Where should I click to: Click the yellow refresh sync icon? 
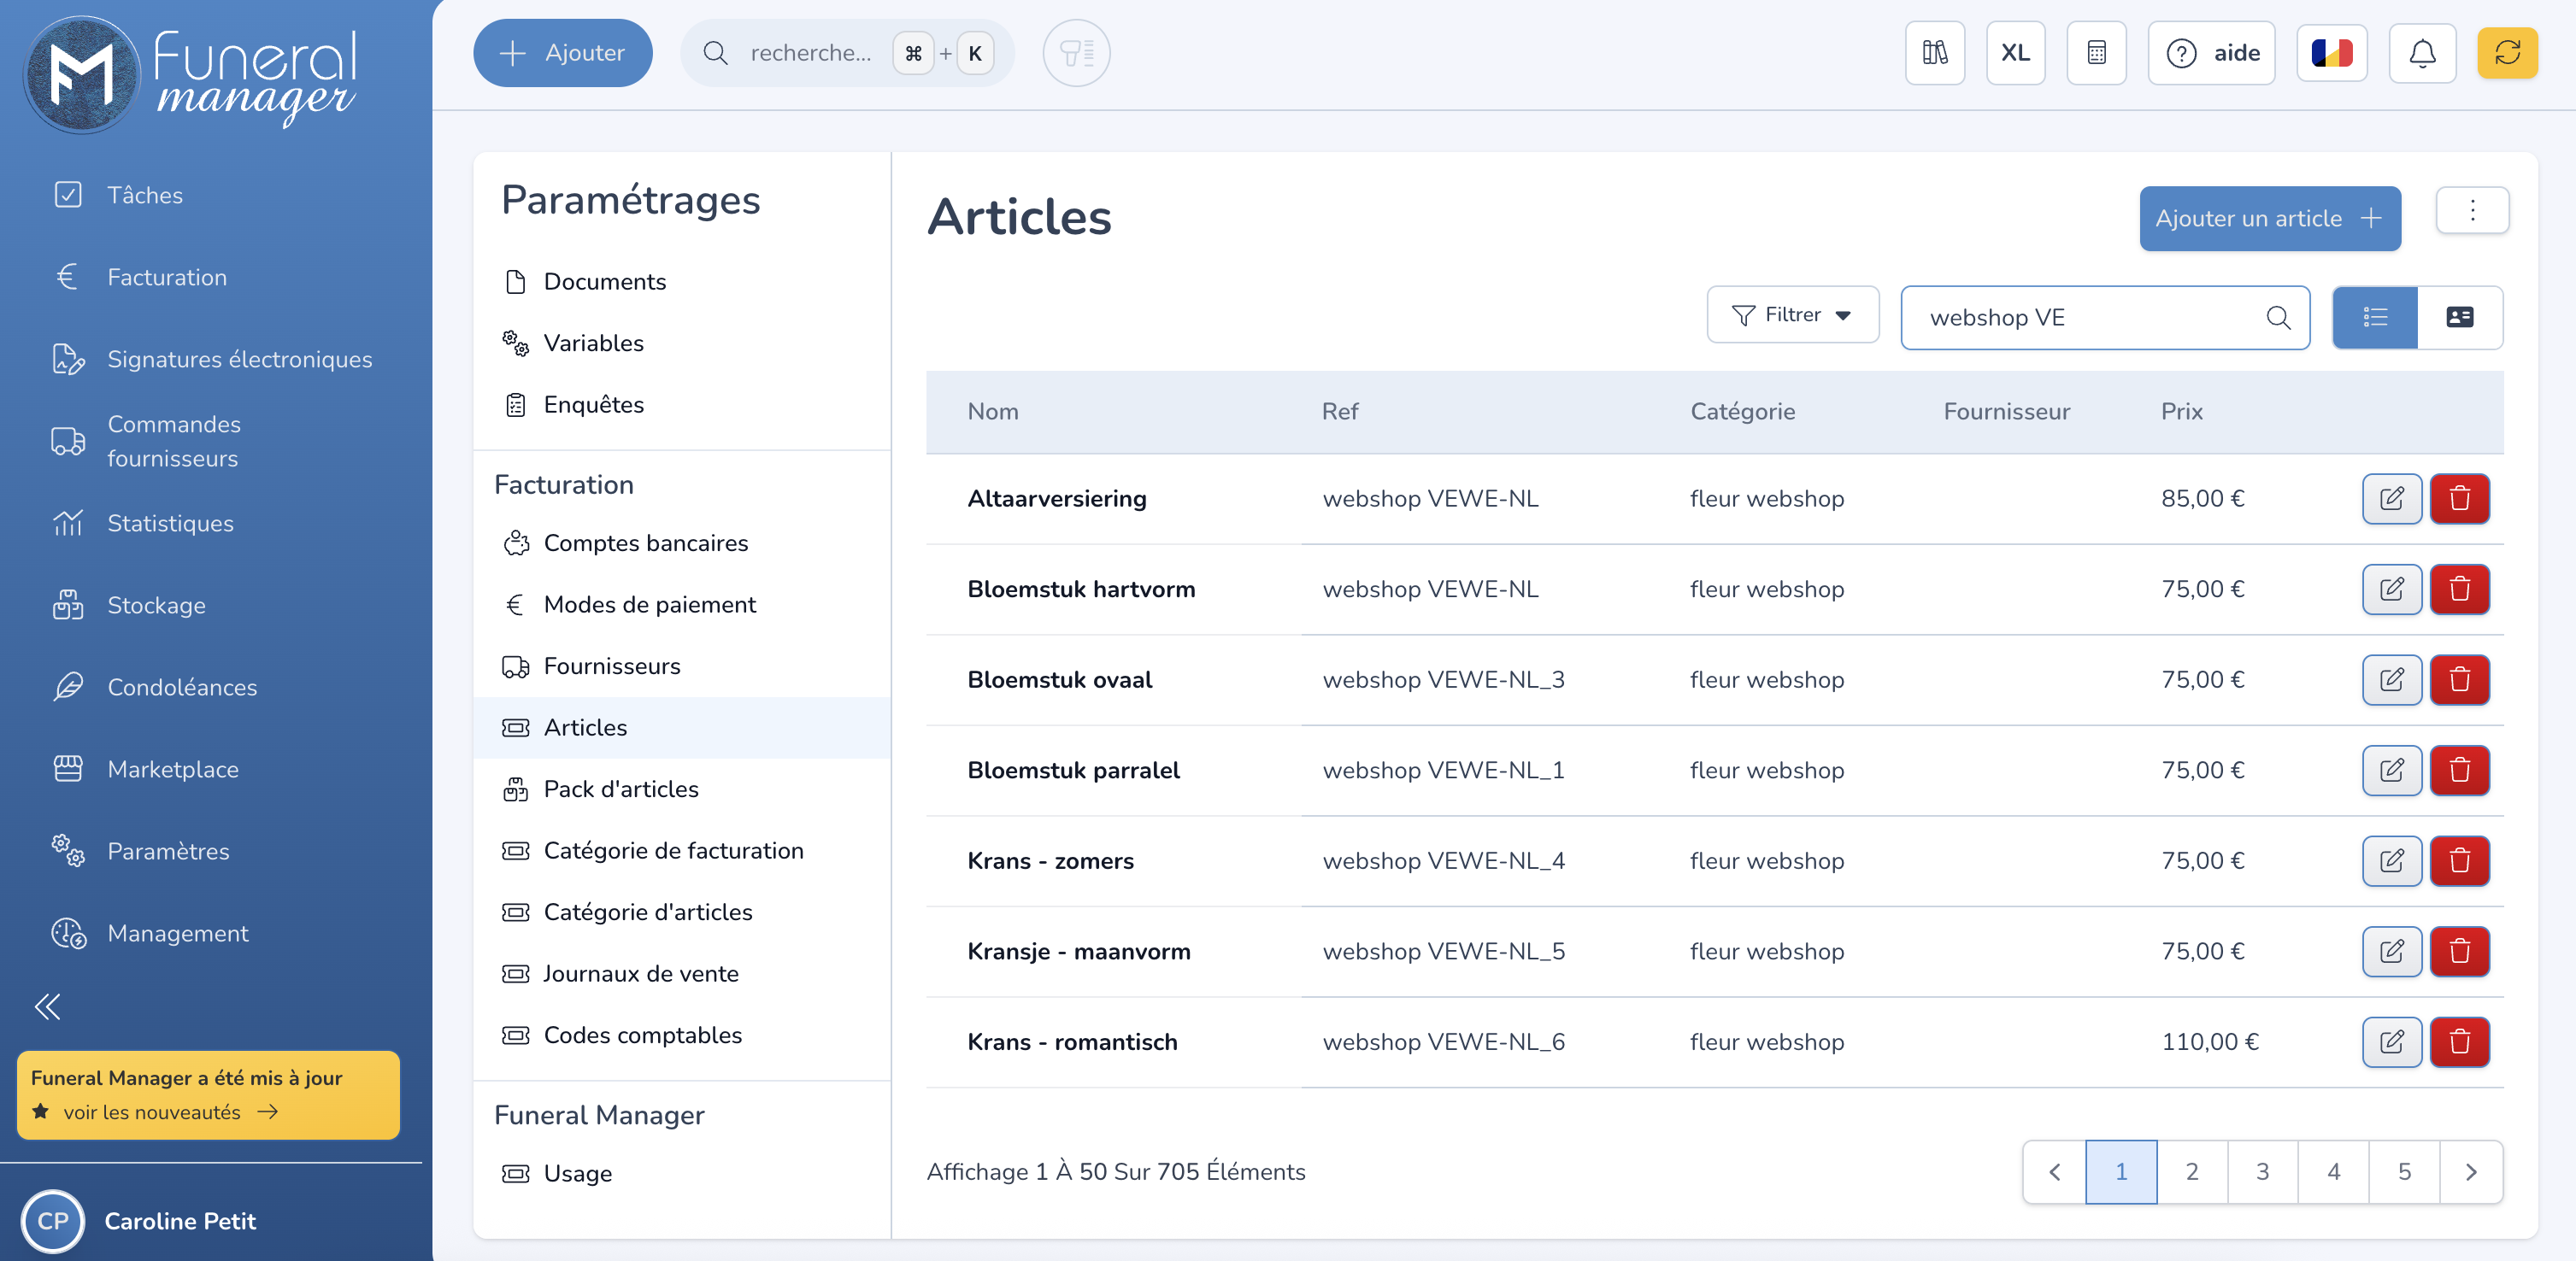pyautogui.click(x=2506, y=53)
